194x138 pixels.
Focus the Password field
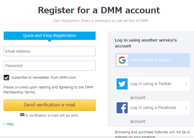[x=49, y=66]
